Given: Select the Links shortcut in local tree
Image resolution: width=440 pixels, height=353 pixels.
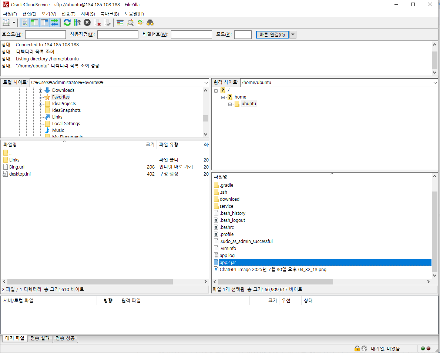Looking at the screenshot, I should [x=57, y=117].
